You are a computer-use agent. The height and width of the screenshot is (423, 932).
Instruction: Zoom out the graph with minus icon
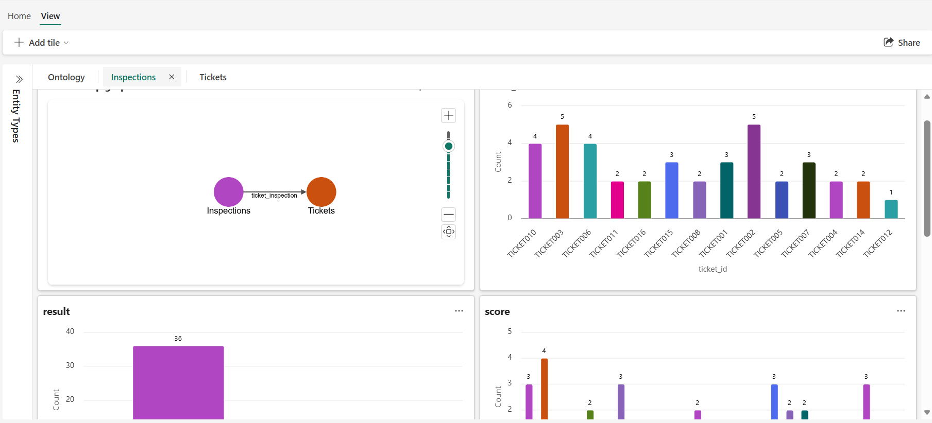449,214
